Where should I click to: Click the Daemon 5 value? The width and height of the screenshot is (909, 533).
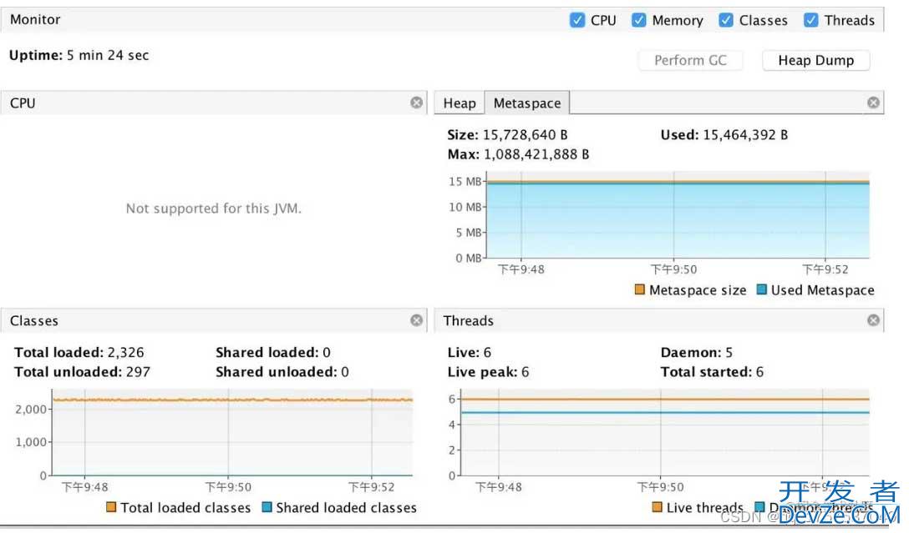click(729, 353)
